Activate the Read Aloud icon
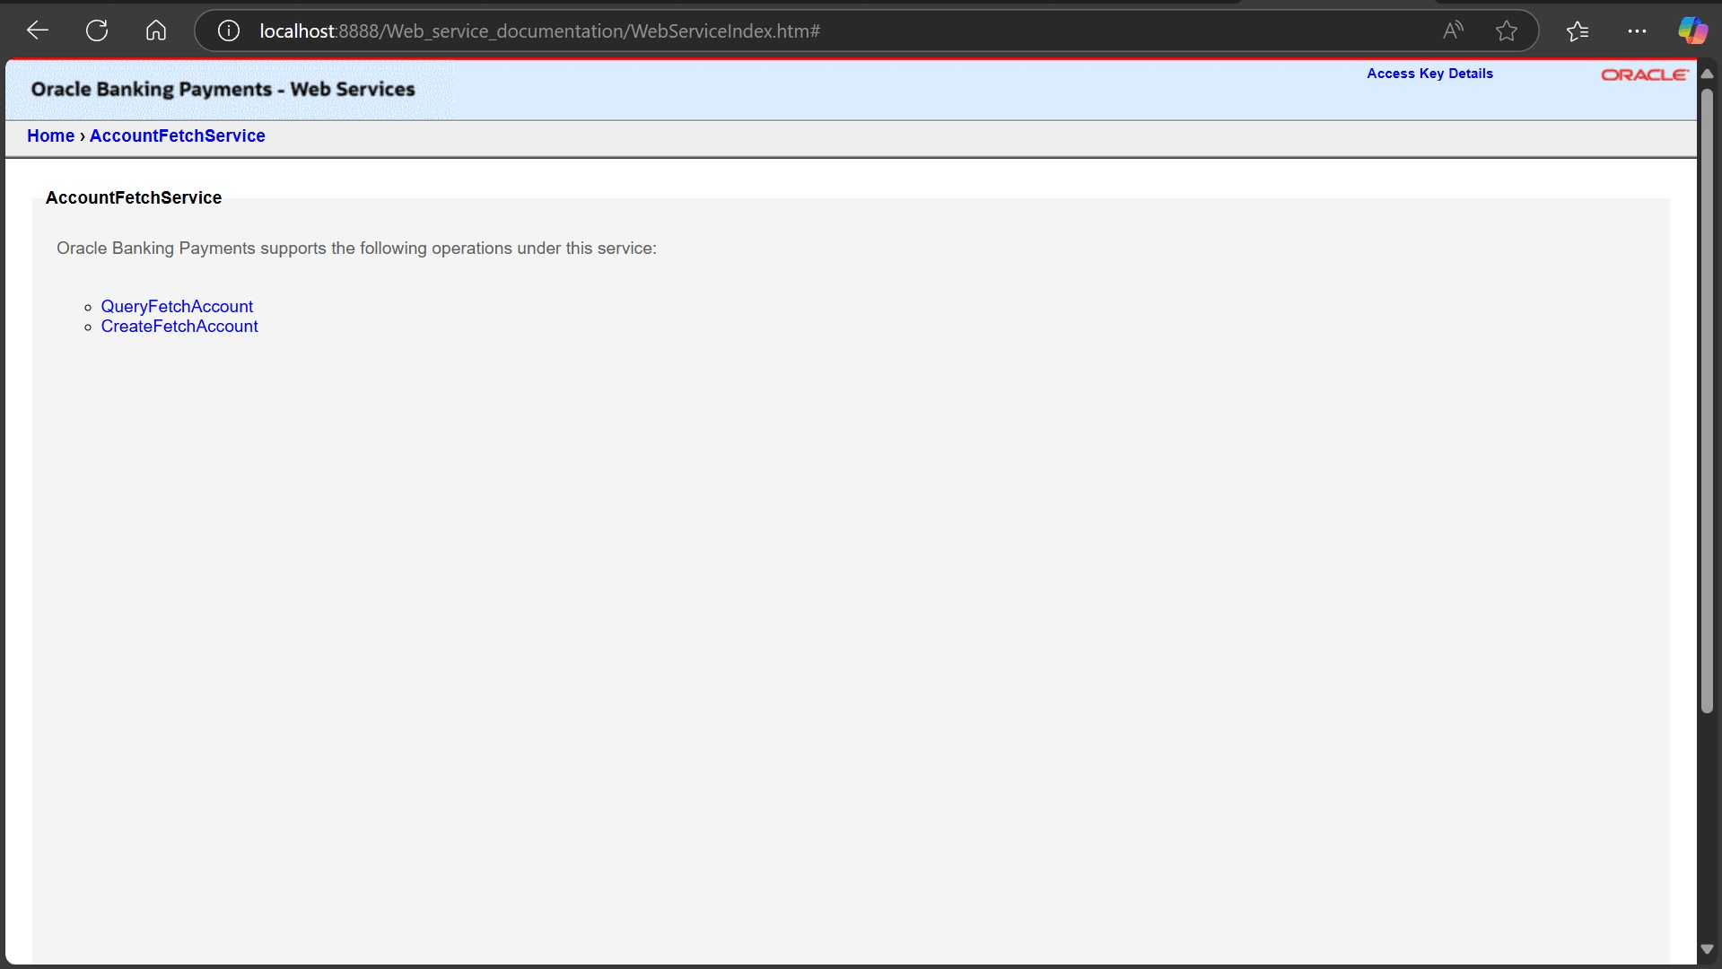Image resolution: width=1722 pixels, height=969 pixels. click(1453, 31)
